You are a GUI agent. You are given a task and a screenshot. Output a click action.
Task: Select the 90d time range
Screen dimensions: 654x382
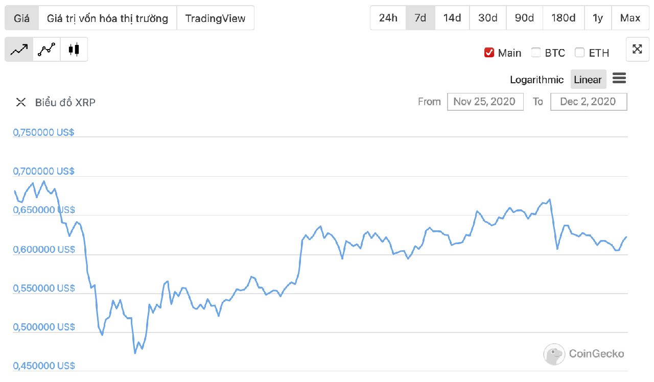525,18
